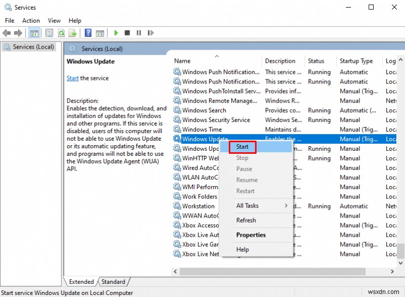
Task: Click gear icon of Windows PushToInstall service
Action: [177, 91]
